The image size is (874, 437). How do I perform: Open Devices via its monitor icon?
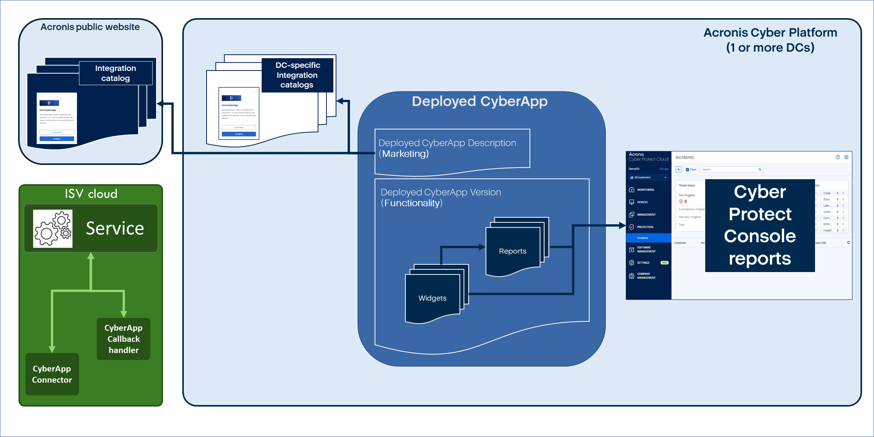[632, 202]
